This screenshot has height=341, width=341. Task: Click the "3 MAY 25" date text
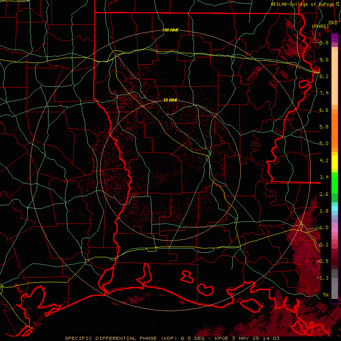[245, 338]
